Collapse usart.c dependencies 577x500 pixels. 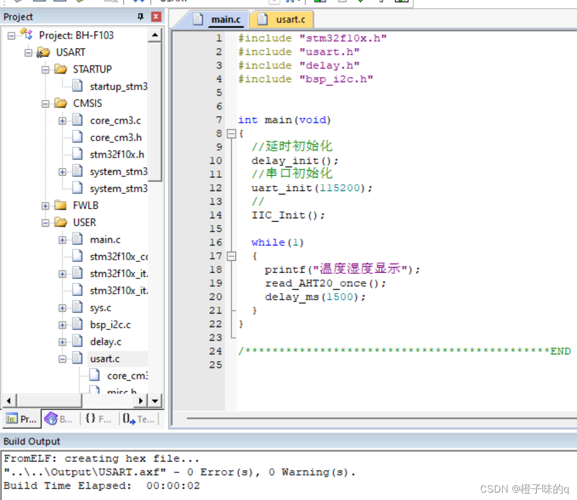tap(62, 359)
